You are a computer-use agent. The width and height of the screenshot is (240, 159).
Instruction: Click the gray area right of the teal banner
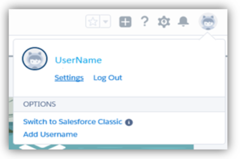click(211, 147)
